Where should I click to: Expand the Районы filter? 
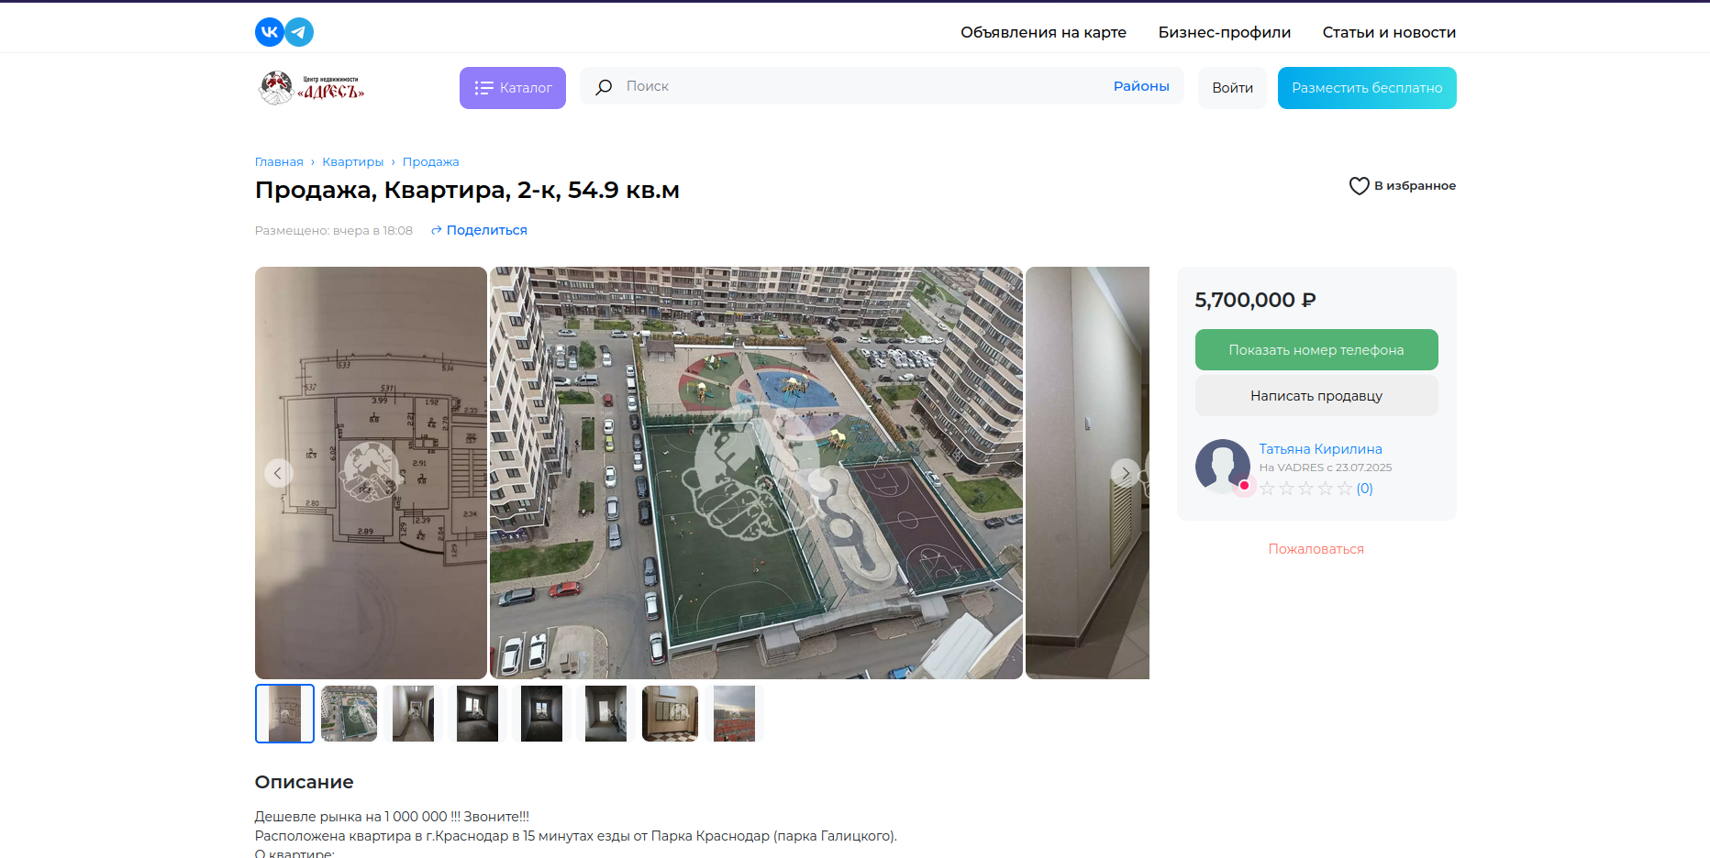tap(1140, 86)
